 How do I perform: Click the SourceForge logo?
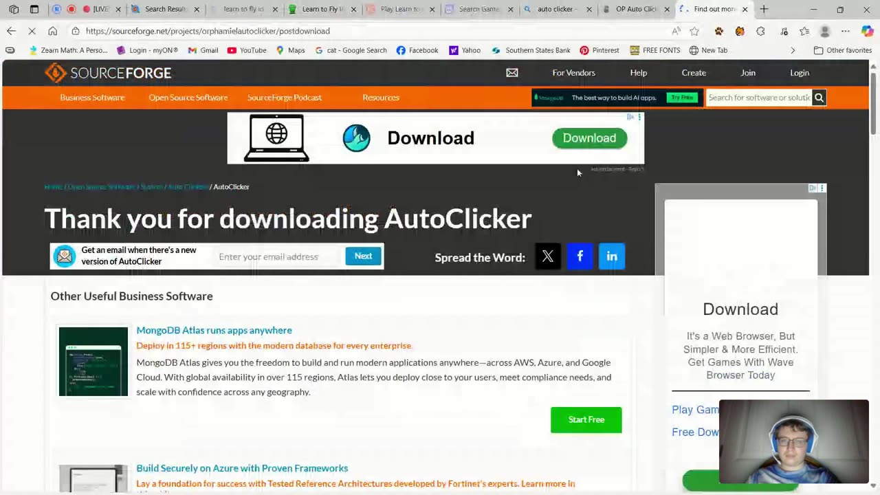click(108, 73)
